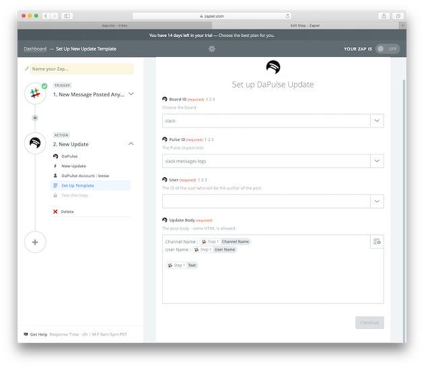Click red X delete icon
424x368 pixels.
(55, 212)
